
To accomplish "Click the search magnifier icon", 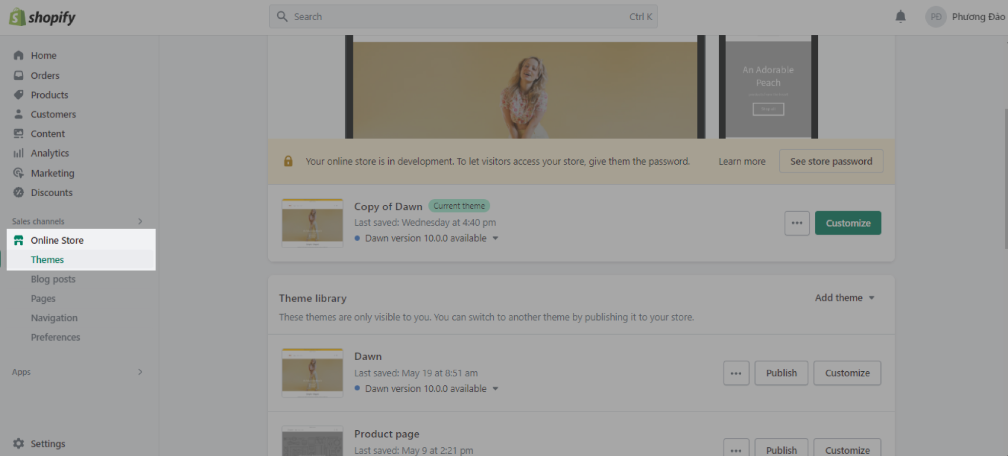I will 282,17.
